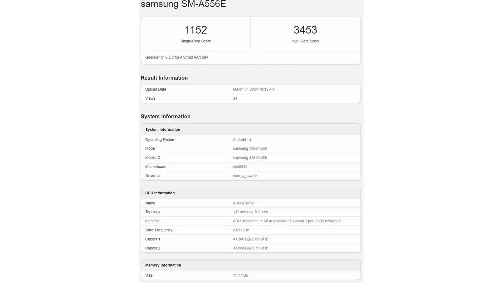
Task: Select the ARM ARMv8 processor name
Action: (x=244, y=203)
